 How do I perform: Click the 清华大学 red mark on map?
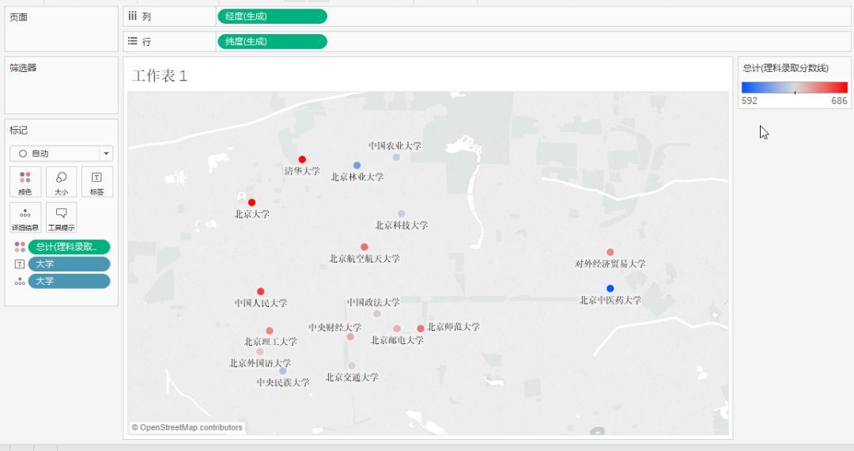(x=302, y=160)
